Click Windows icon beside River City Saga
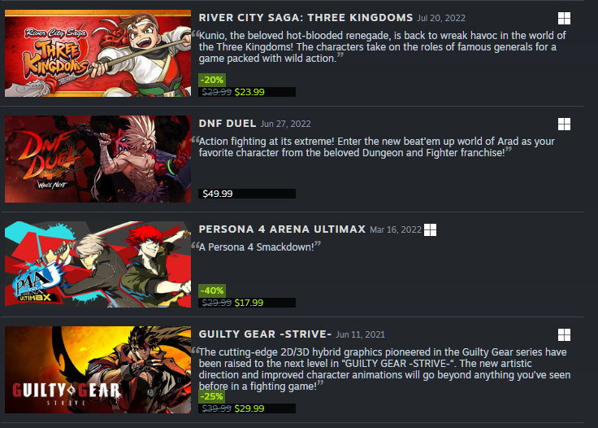The image size is (598, 428). click(564, 19)
